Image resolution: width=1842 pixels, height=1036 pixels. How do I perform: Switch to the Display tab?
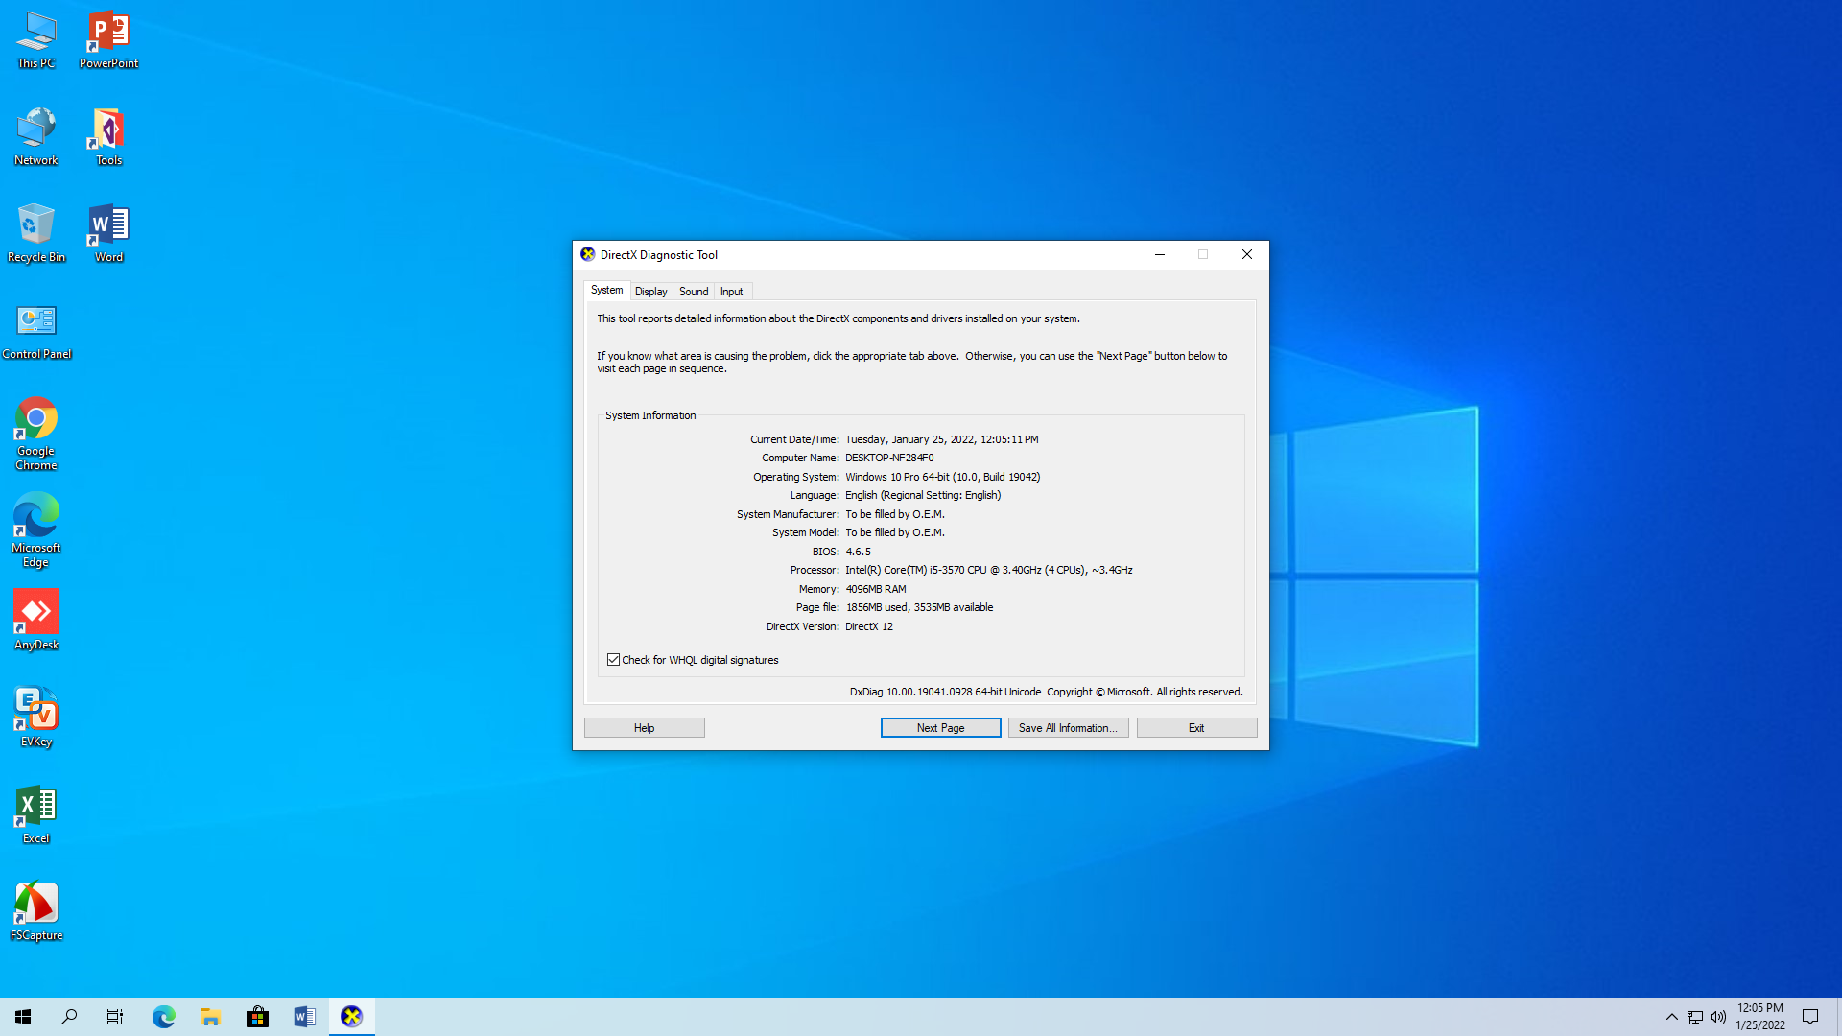(x=650, y=292)
